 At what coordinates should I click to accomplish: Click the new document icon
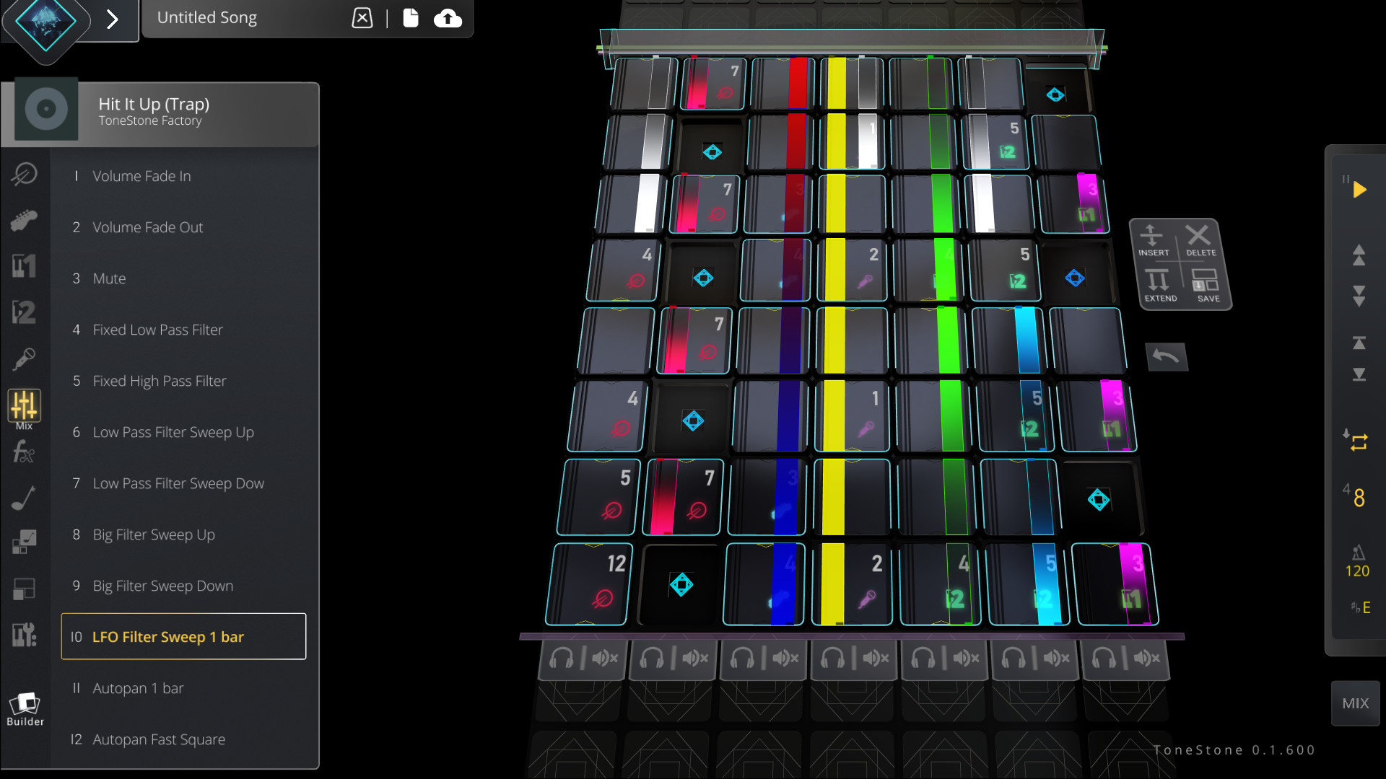coord(410,18)
